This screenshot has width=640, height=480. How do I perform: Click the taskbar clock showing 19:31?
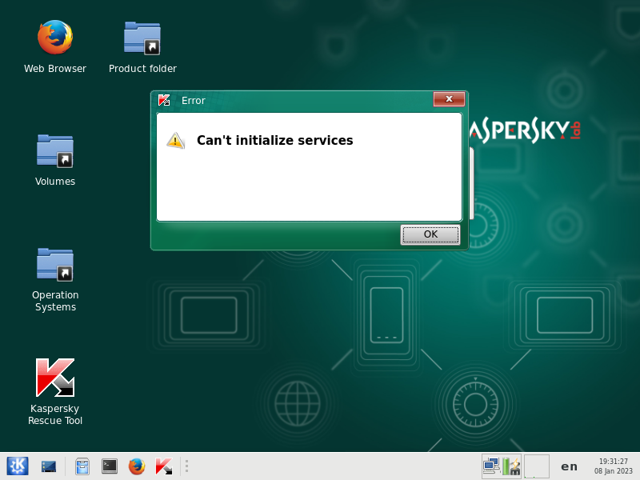[x=613, y=466]
